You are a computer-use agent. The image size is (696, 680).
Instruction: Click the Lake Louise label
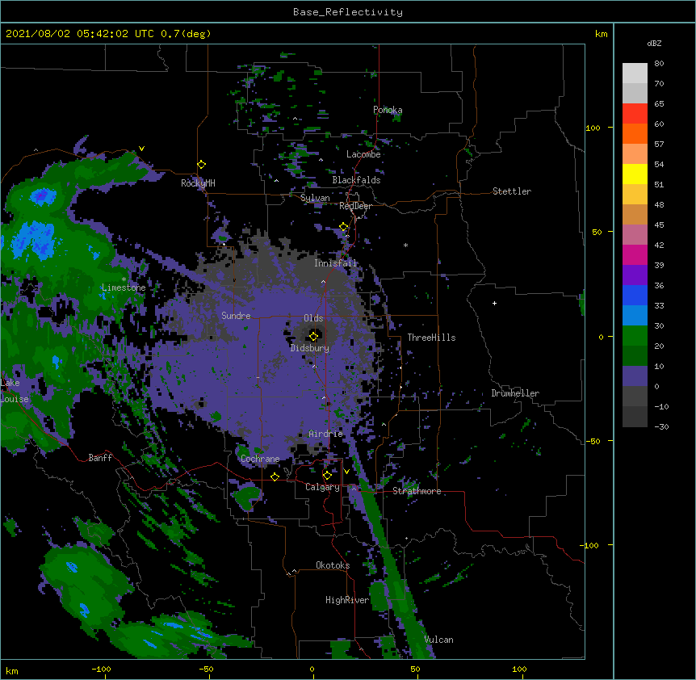(15, 391)
